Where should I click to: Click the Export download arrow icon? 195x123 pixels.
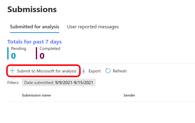point(84,71)
